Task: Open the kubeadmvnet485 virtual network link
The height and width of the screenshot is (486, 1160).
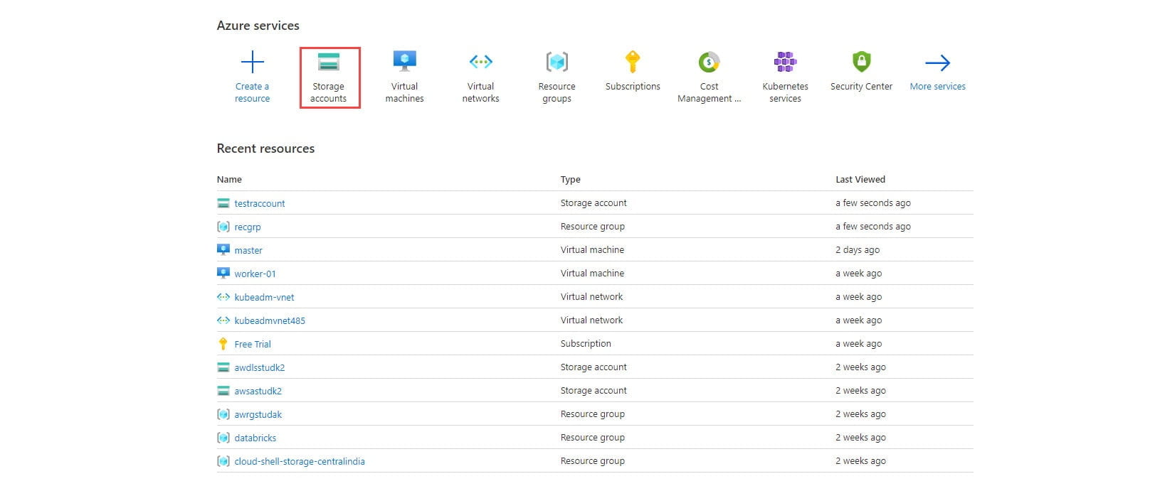Action: coord(270,320)
